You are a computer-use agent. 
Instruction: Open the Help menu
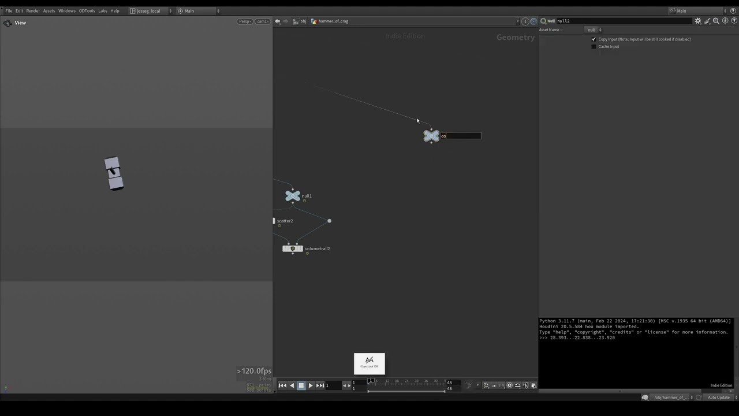coord(115,11)
